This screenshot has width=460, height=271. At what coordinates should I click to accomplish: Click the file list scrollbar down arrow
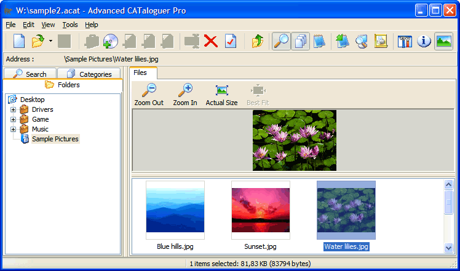(449, 247)
